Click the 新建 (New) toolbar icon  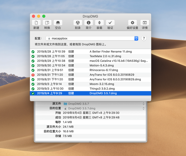tap(36, 23)
